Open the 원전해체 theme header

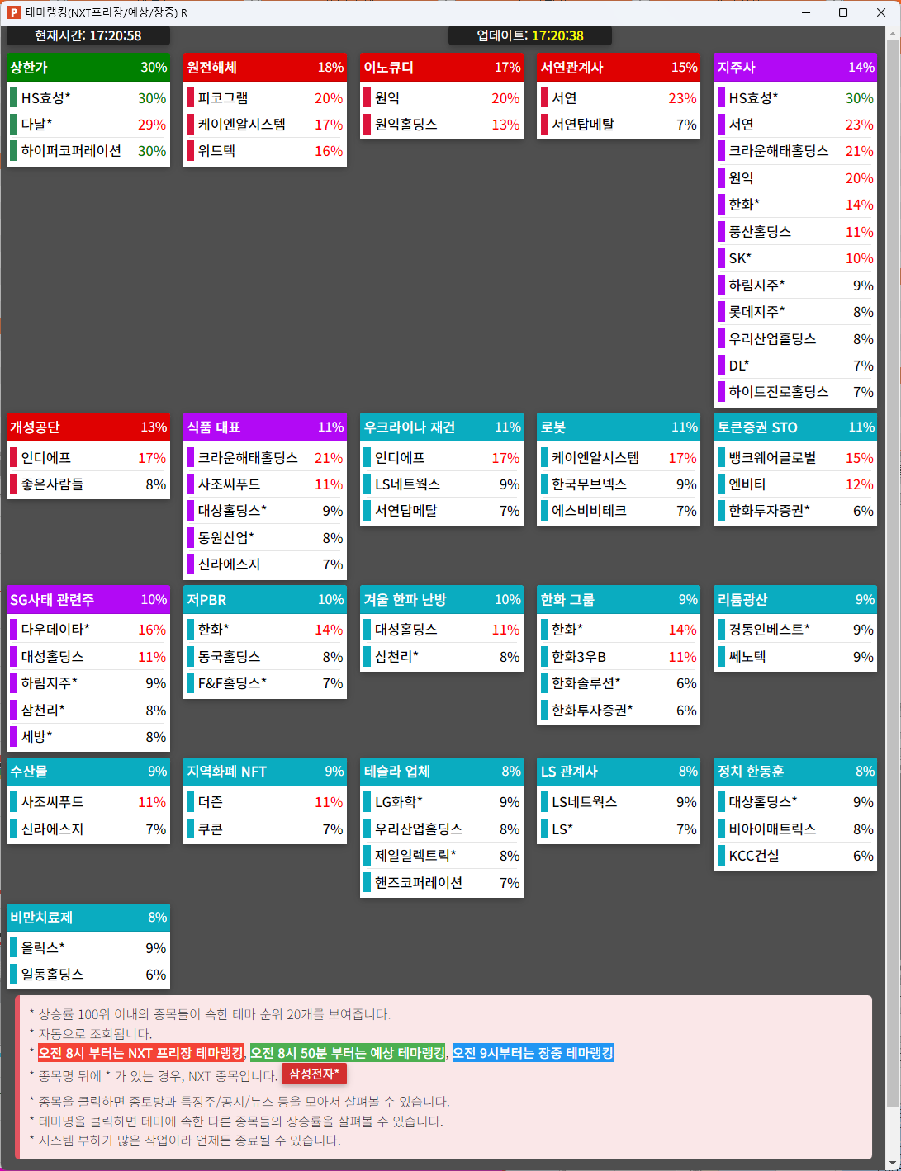tap(265, 68)
